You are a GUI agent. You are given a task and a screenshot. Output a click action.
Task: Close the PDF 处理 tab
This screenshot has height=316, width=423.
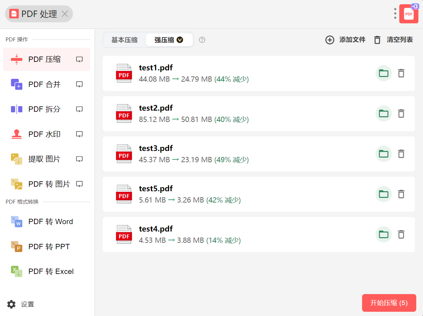click(x=65, y=14)
